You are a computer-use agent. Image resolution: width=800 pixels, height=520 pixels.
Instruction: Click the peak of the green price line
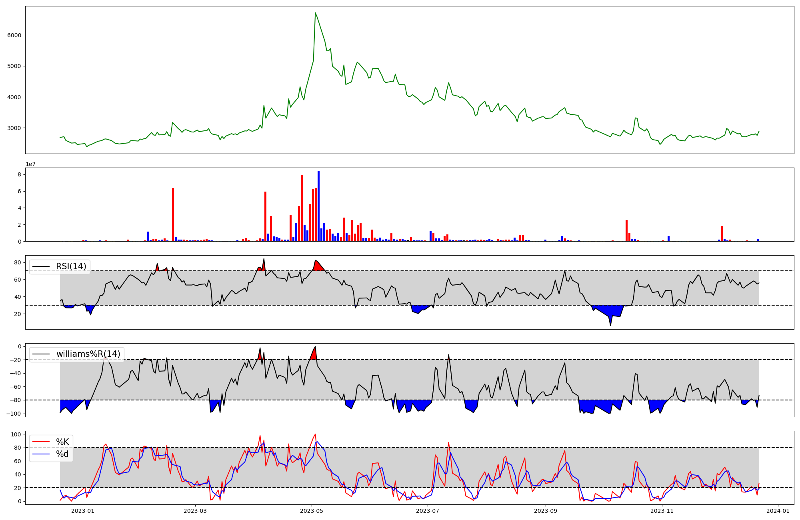click(x=315, y=13)
